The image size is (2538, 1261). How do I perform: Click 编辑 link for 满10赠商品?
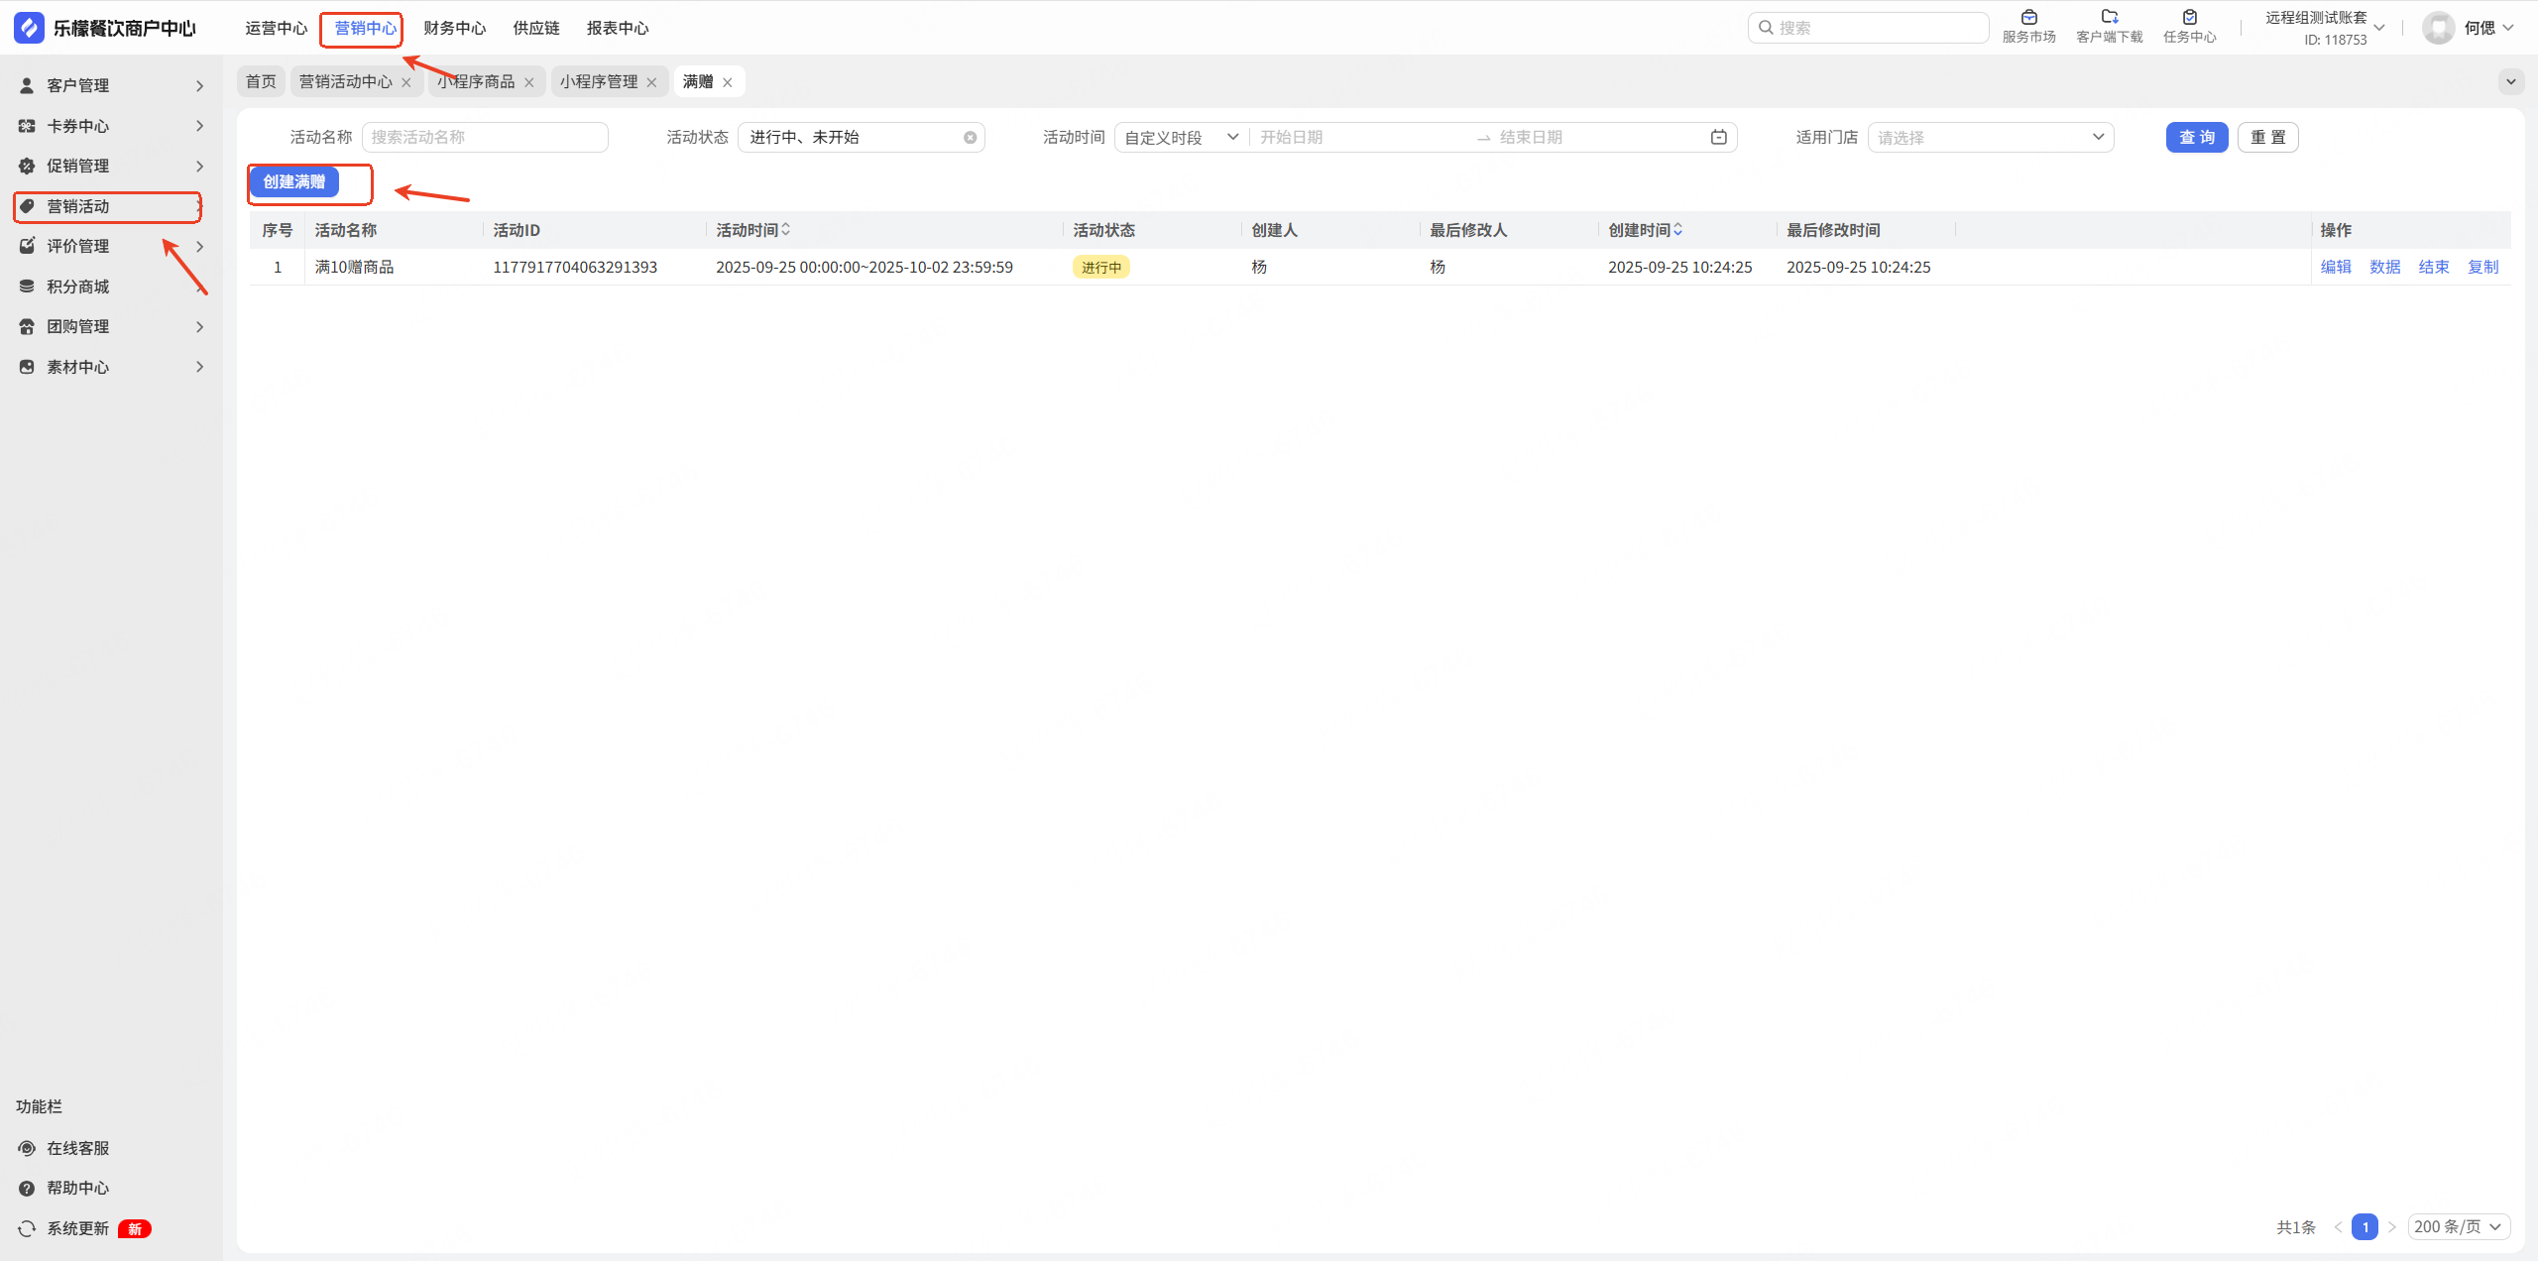click(2335, 267)
